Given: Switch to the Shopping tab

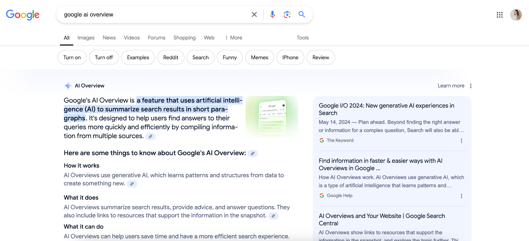Looking at the screenshot, I should pyautogui.click(x=184, y=38).
